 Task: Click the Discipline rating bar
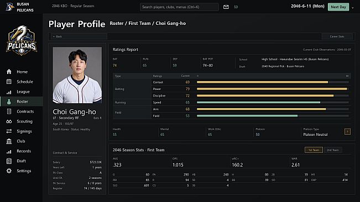pos(273,95)
